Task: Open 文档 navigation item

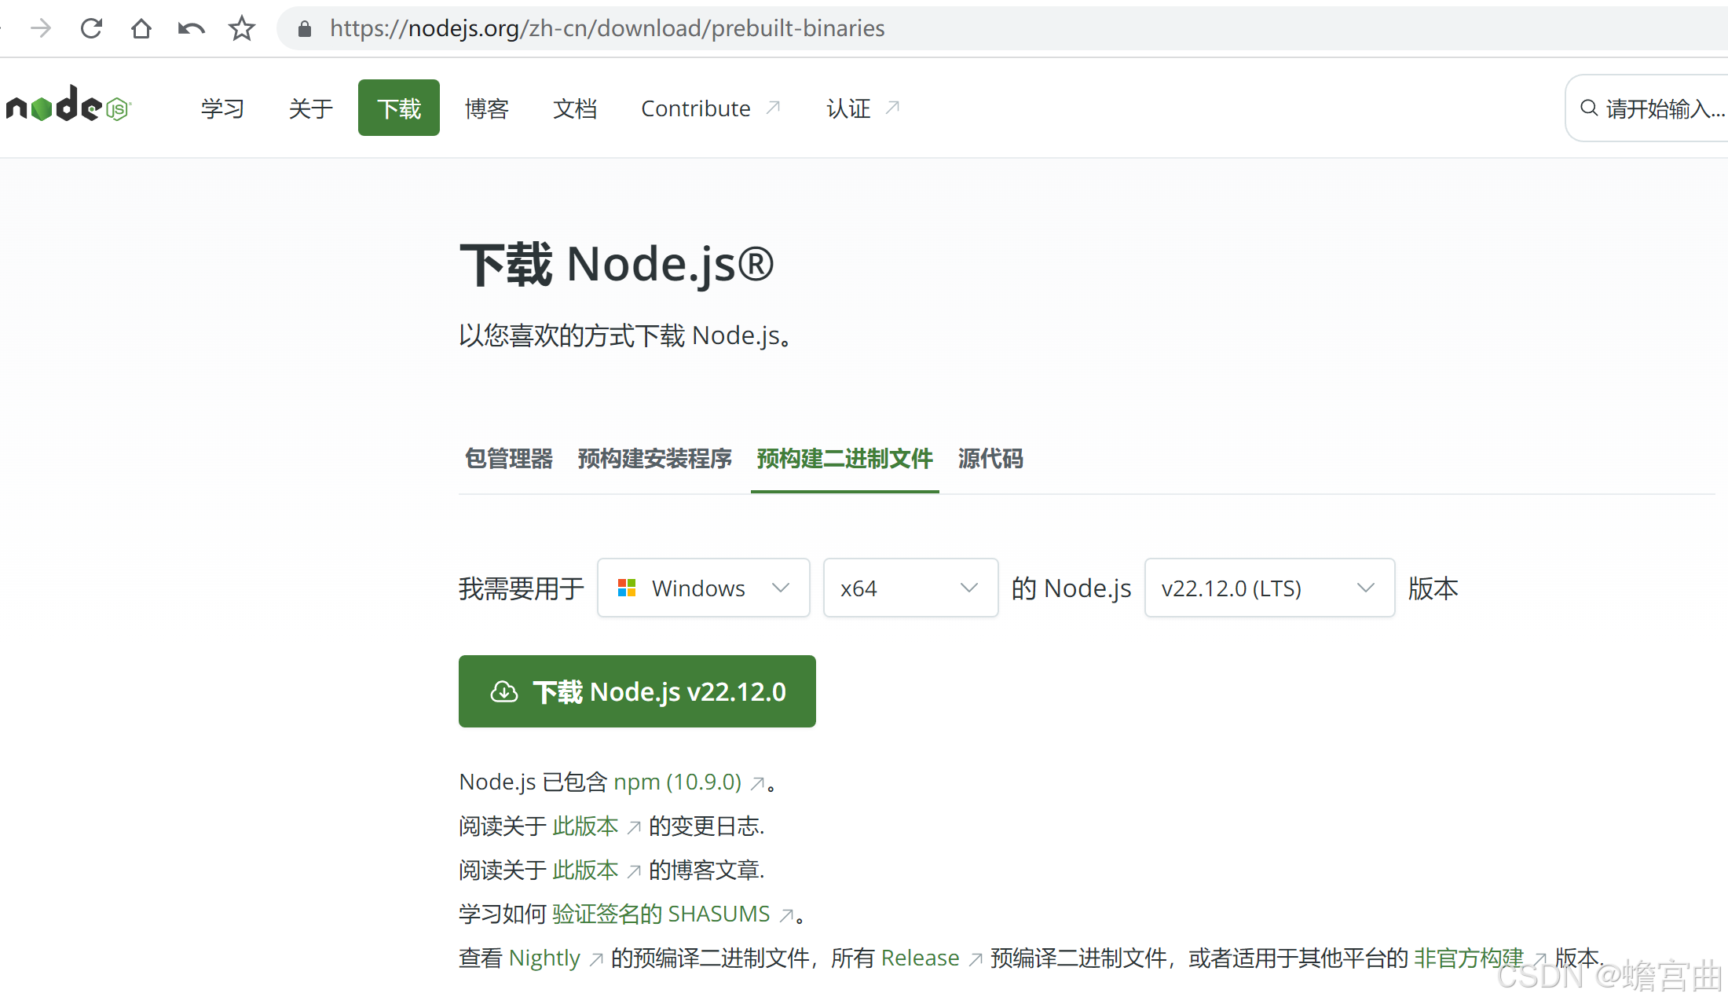Action: pos(575,108)
